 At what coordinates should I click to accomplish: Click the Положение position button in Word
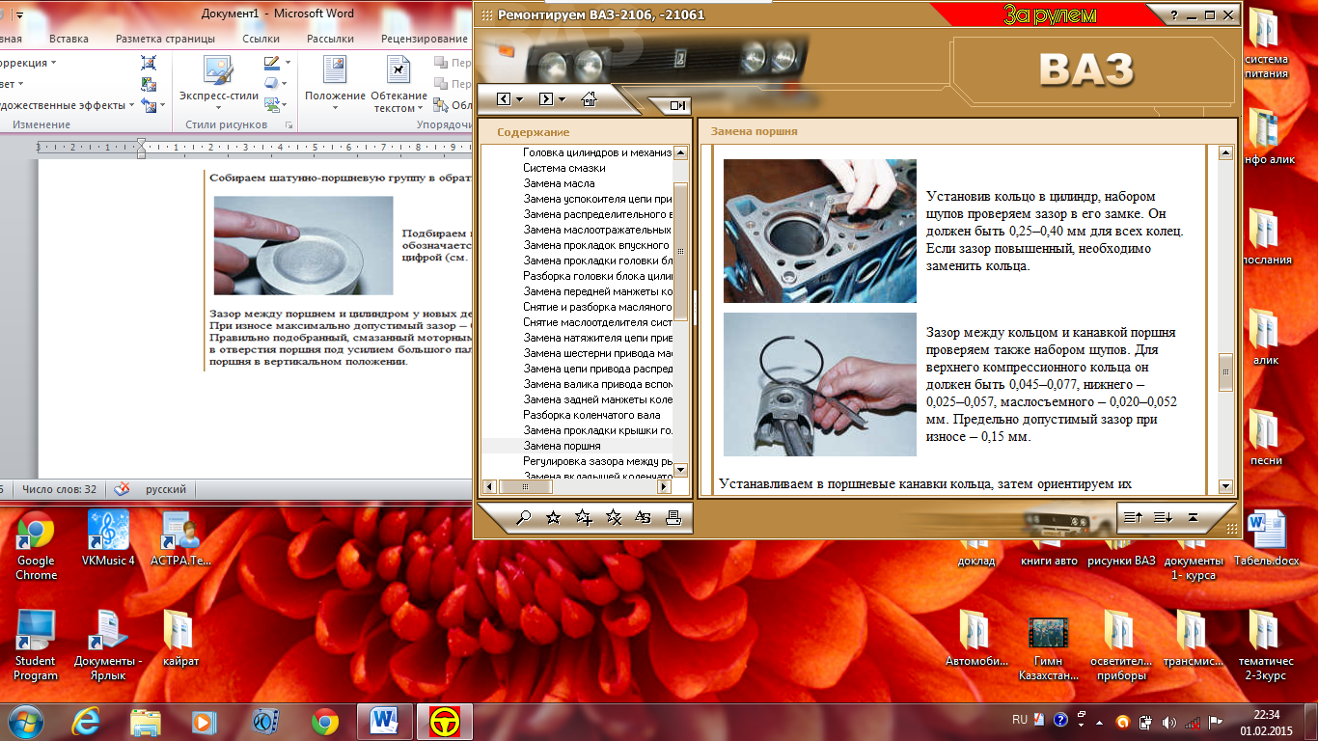pos(335,85)
